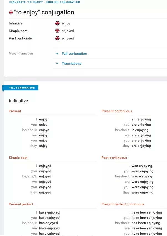Screen dimensions: 167x236
Task: Click the Past continuous heading
Action: click(x=114, y=158)
